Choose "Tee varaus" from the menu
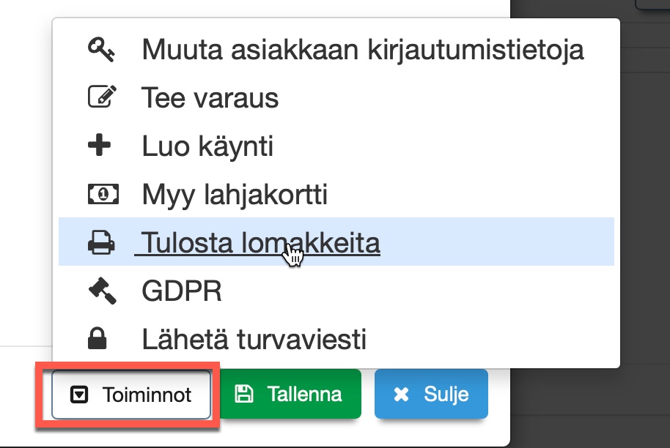 210,98
